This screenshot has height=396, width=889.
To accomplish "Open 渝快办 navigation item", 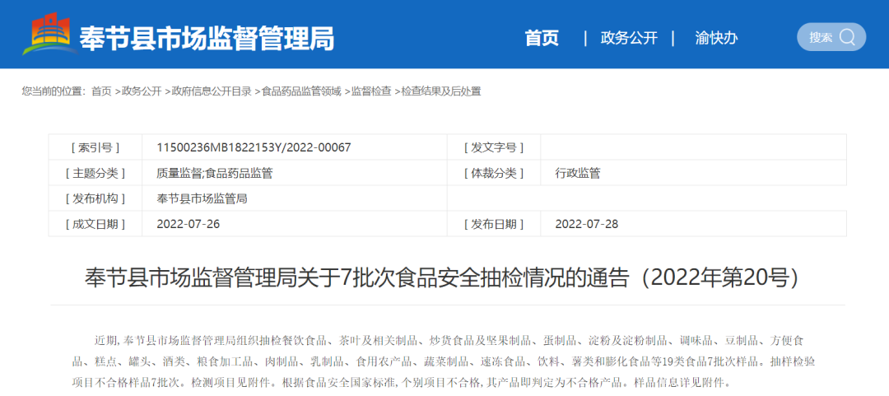I will (x=717, y=38).
